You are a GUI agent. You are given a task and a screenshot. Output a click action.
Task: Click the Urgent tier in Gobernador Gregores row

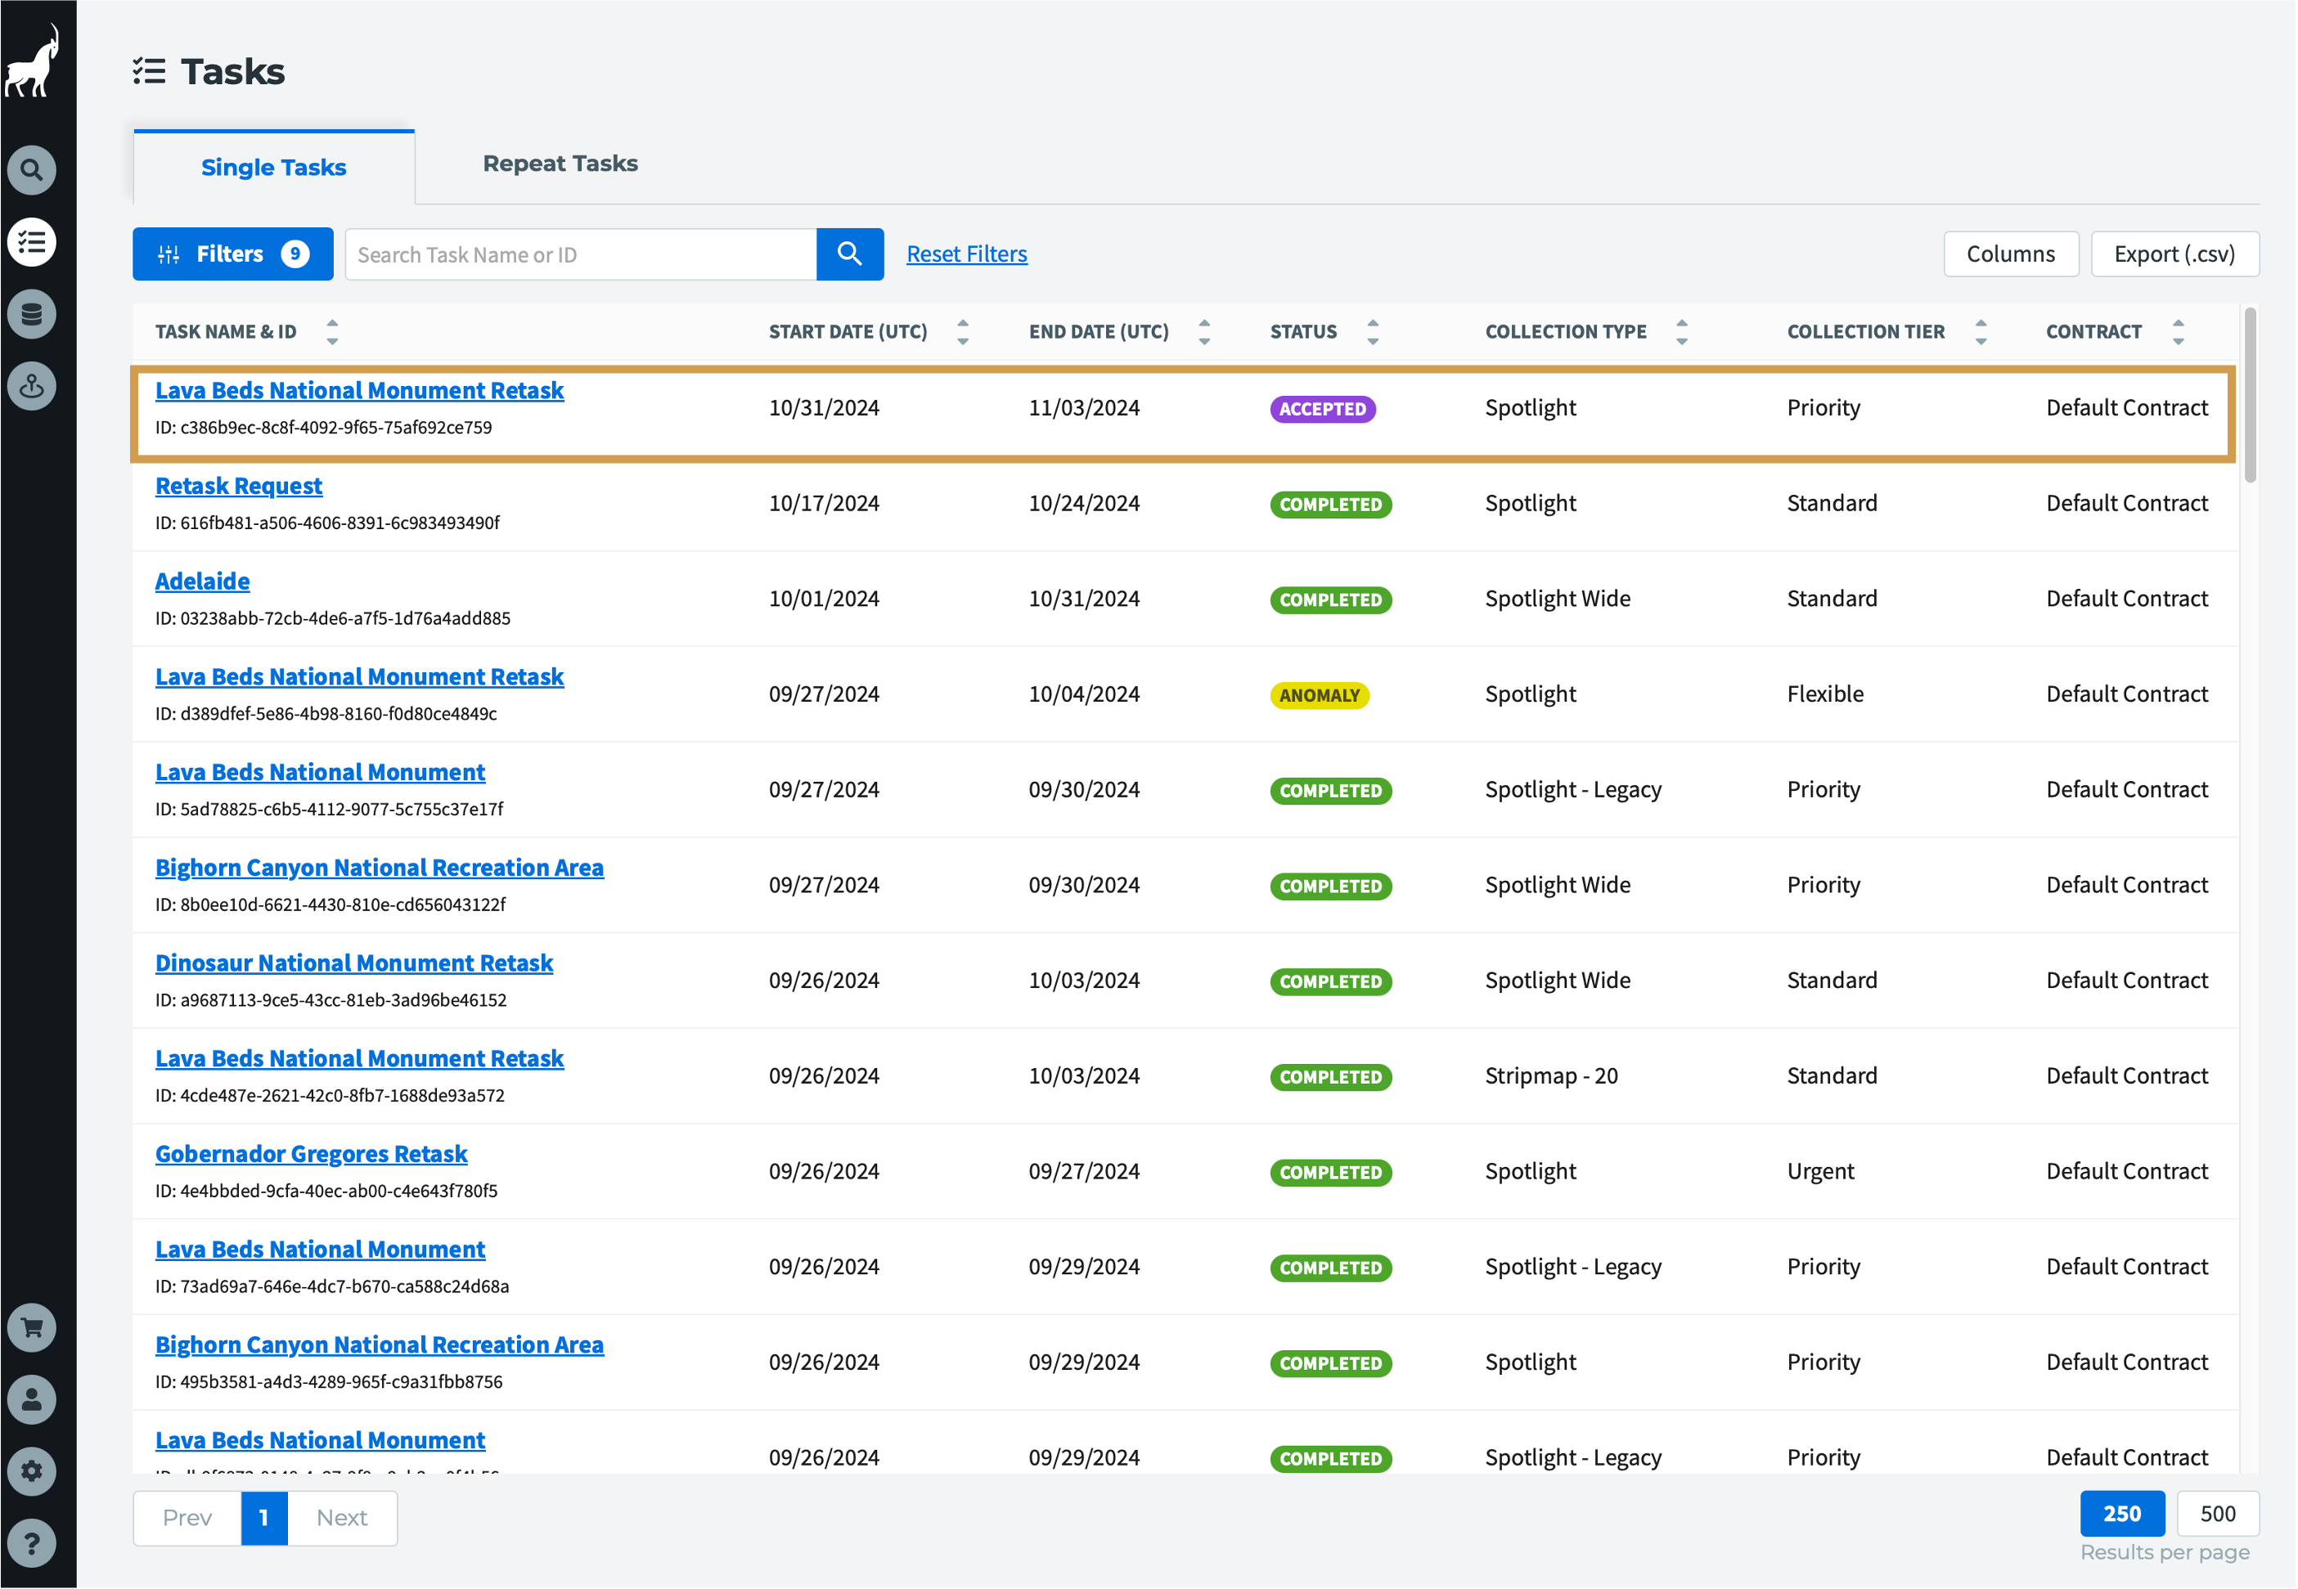pyautogui.click(x=1822, y=1172)
